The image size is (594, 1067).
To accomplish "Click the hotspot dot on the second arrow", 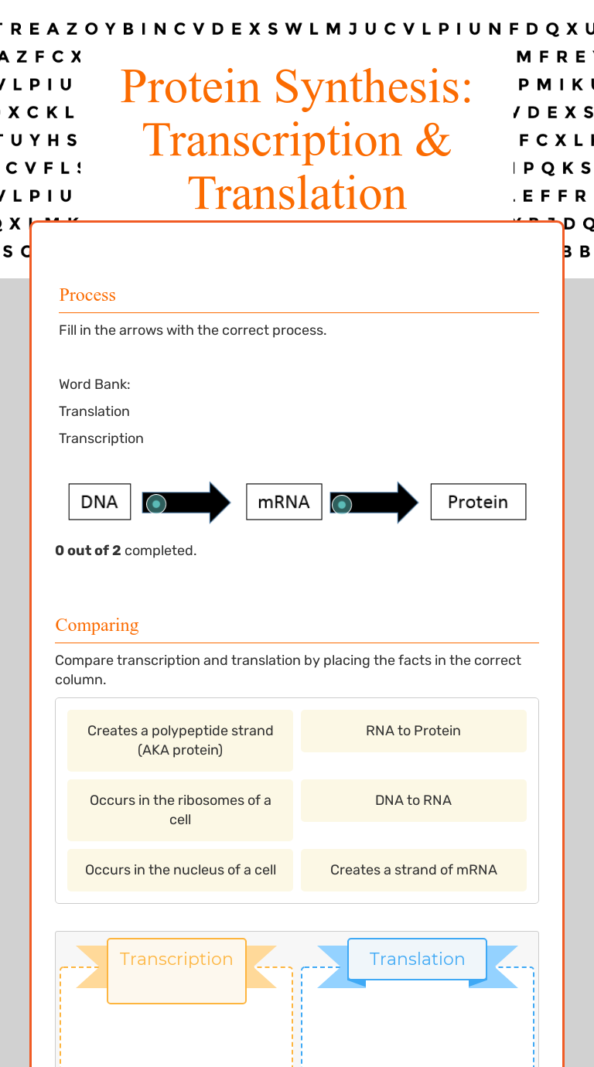I will (341, 504).
